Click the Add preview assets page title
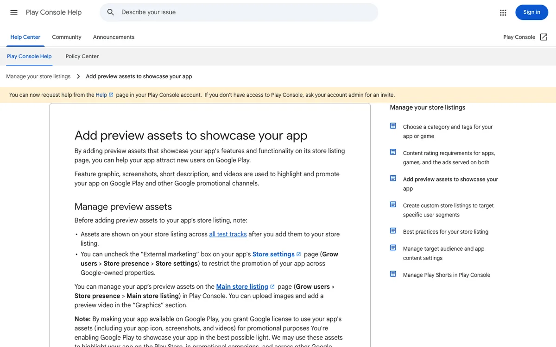 click(x=191, y=136)
